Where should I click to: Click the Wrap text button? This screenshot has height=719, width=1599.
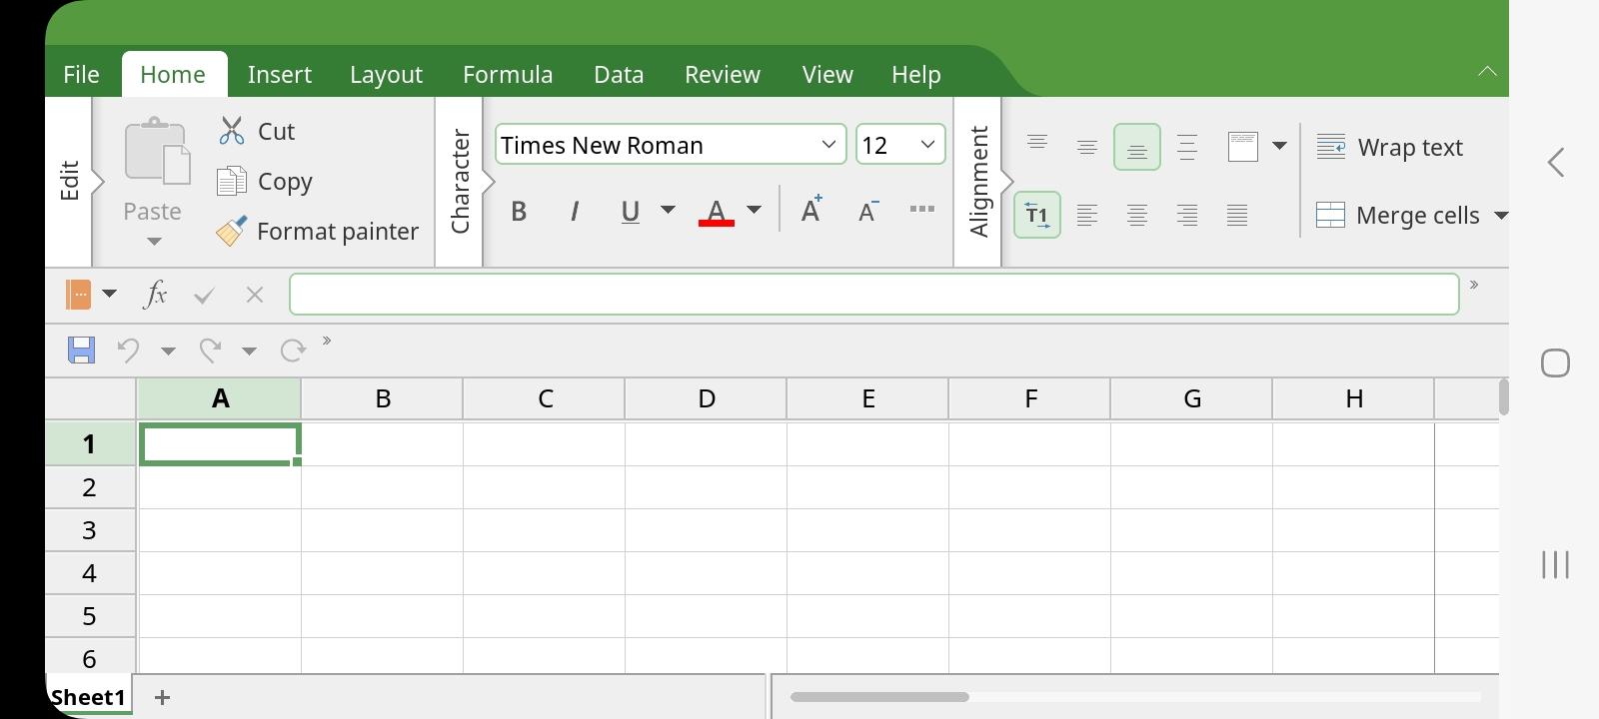pos(1389,148)
